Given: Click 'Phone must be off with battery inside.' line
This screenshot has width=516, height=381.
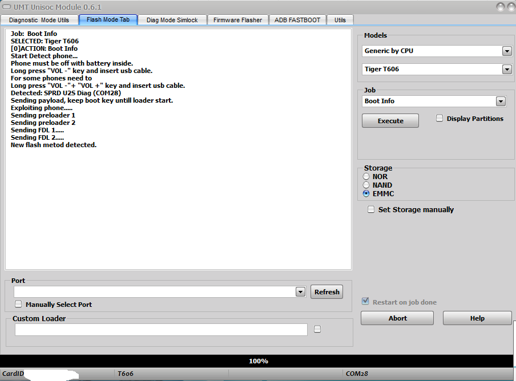Looking at the screenshot, I should (x=72, y=63).
